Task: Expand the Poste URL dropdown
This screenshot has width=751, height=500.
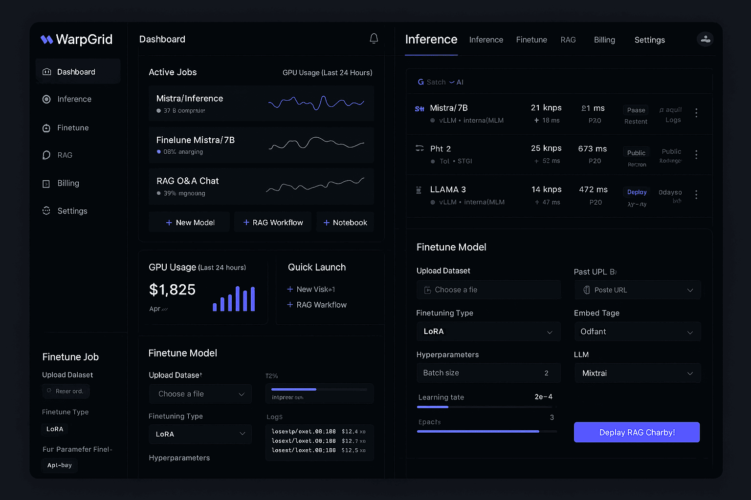Action: [x=637, y=290]
